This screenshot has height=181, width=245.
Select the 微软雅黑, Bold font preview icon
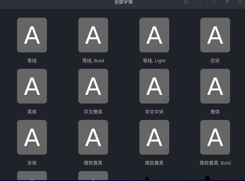pyautogui.click(x=215, y=137)
